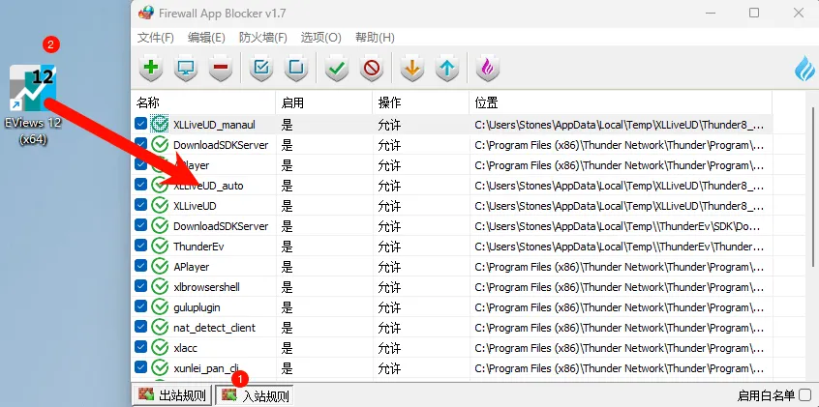This screenshot has width=819, height=407.
Task: Click the green check icon beside XLLiveUD
Action: (160, 206)
